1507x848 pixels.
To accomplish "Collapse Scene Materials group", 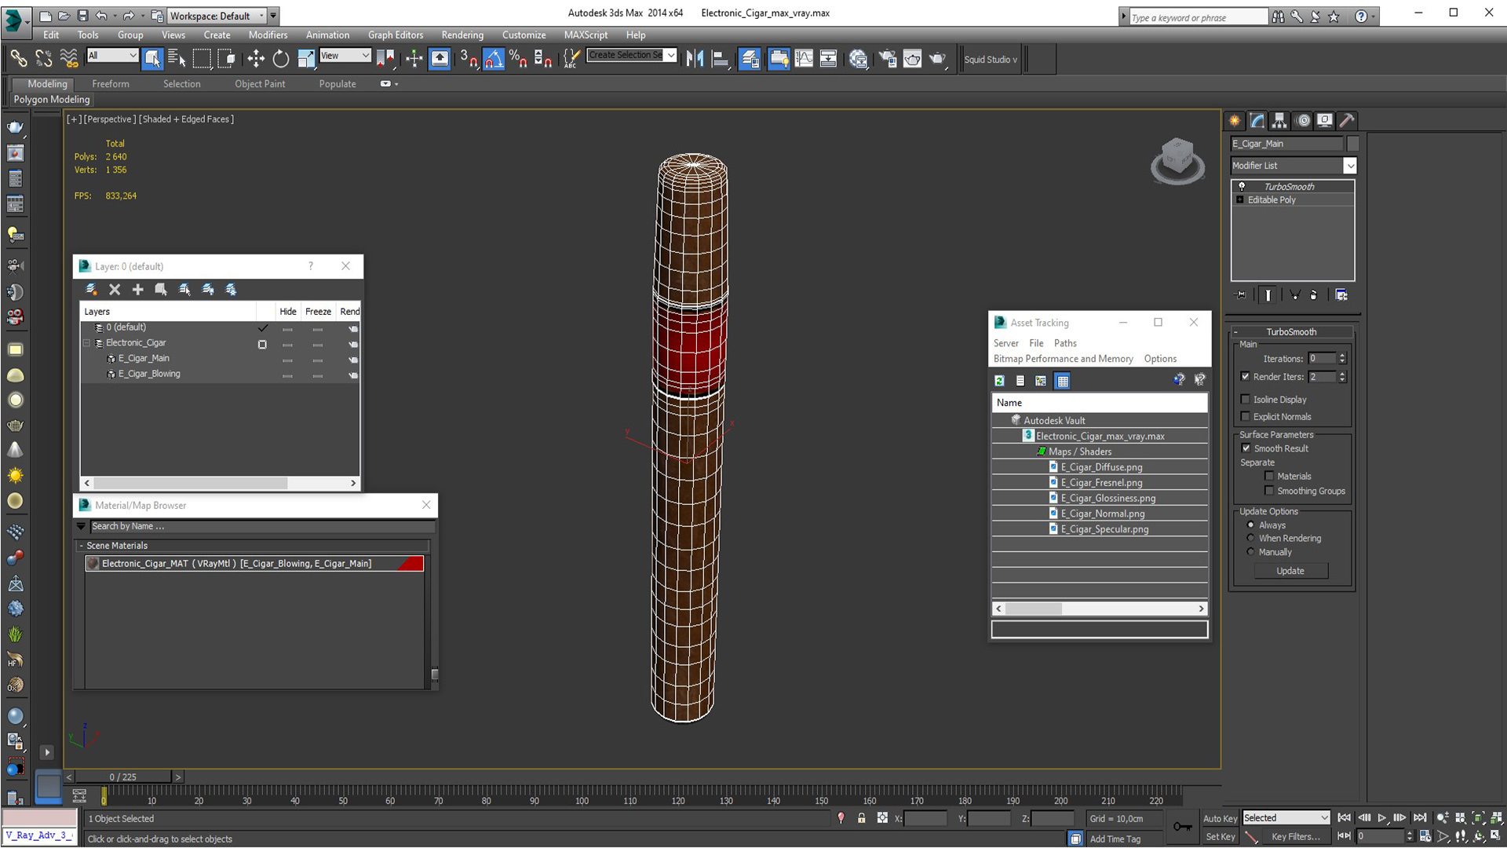I will coord(81,546).
